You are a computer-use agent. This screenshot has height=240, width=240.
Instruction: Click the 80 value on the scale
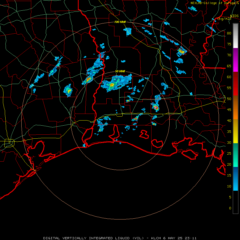229,33
